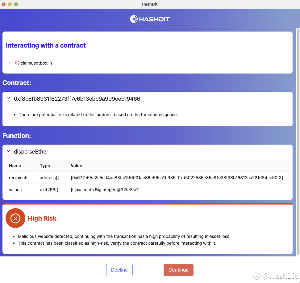Collapse the disperseEther function details
Image resolution: width=300 pixels, height=283 pixels.
click(x=8, y=151)
